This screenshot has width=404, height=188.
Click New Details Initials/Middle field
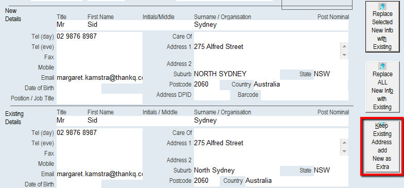(x=168, y=25)
